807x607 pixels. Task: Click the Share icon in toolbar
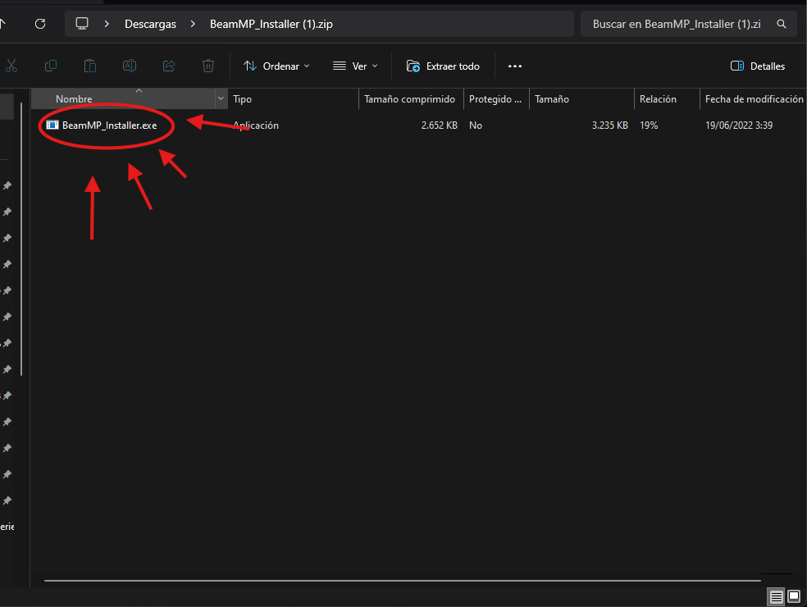click(169, 66)
